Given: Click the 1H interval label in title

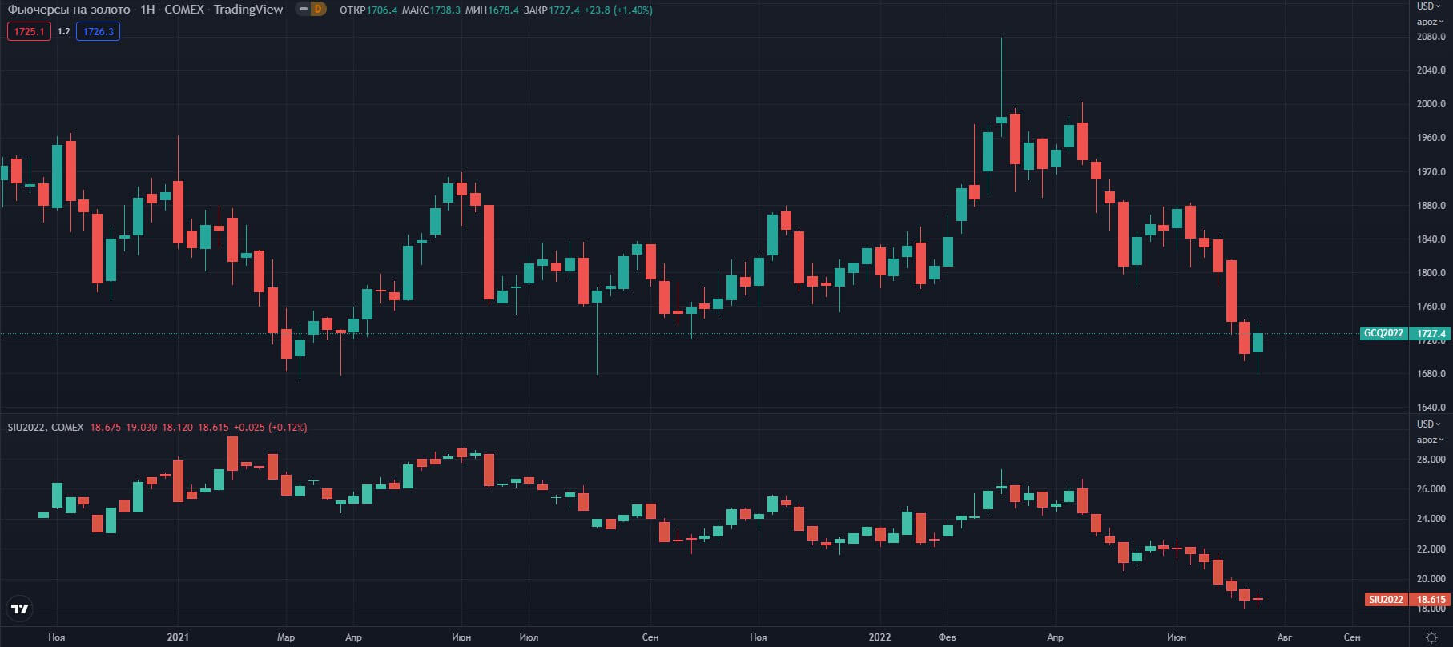Looking at the screenshot, I should [147, 10].
